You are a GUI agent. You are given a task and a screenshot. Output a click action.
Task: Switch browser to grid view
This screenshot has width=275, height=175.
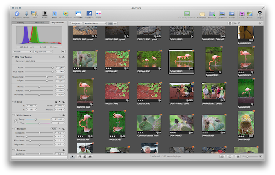point(111,23)
